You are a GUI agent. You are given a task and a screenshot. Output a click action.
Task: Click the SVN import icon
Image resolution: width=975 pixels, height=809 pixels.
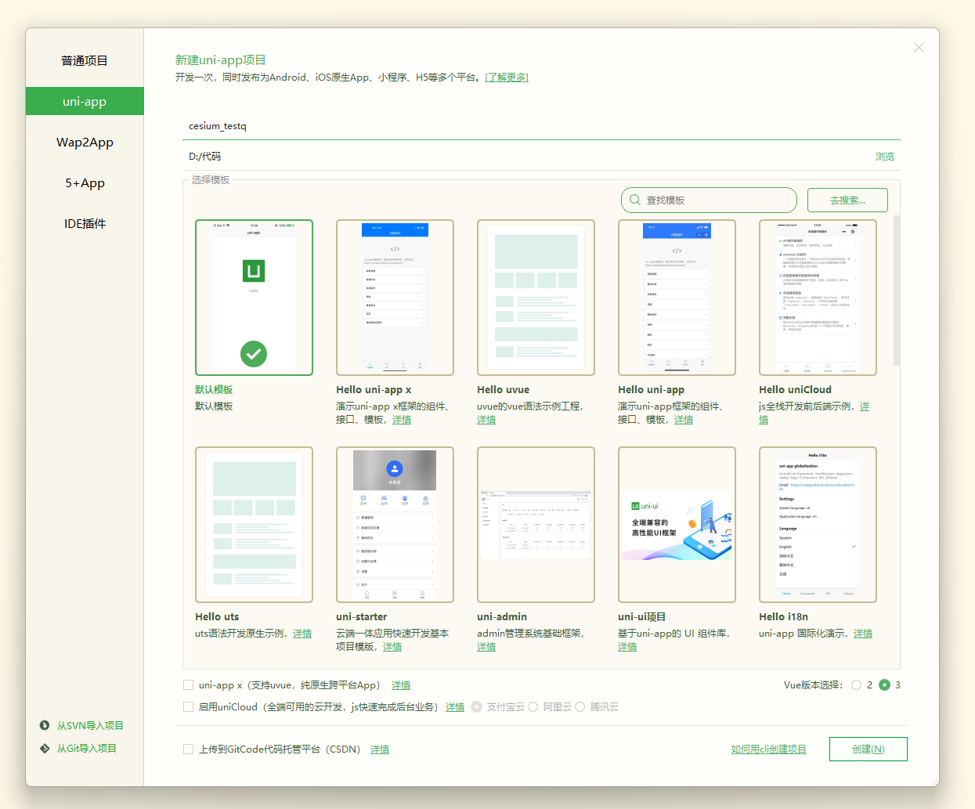[x=45, y=725]
